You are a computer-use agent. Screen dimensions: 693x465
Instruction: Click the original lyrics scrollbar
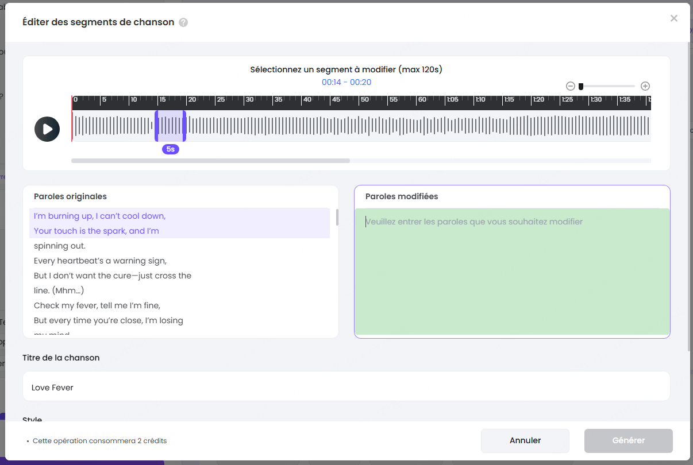point(337,218)
